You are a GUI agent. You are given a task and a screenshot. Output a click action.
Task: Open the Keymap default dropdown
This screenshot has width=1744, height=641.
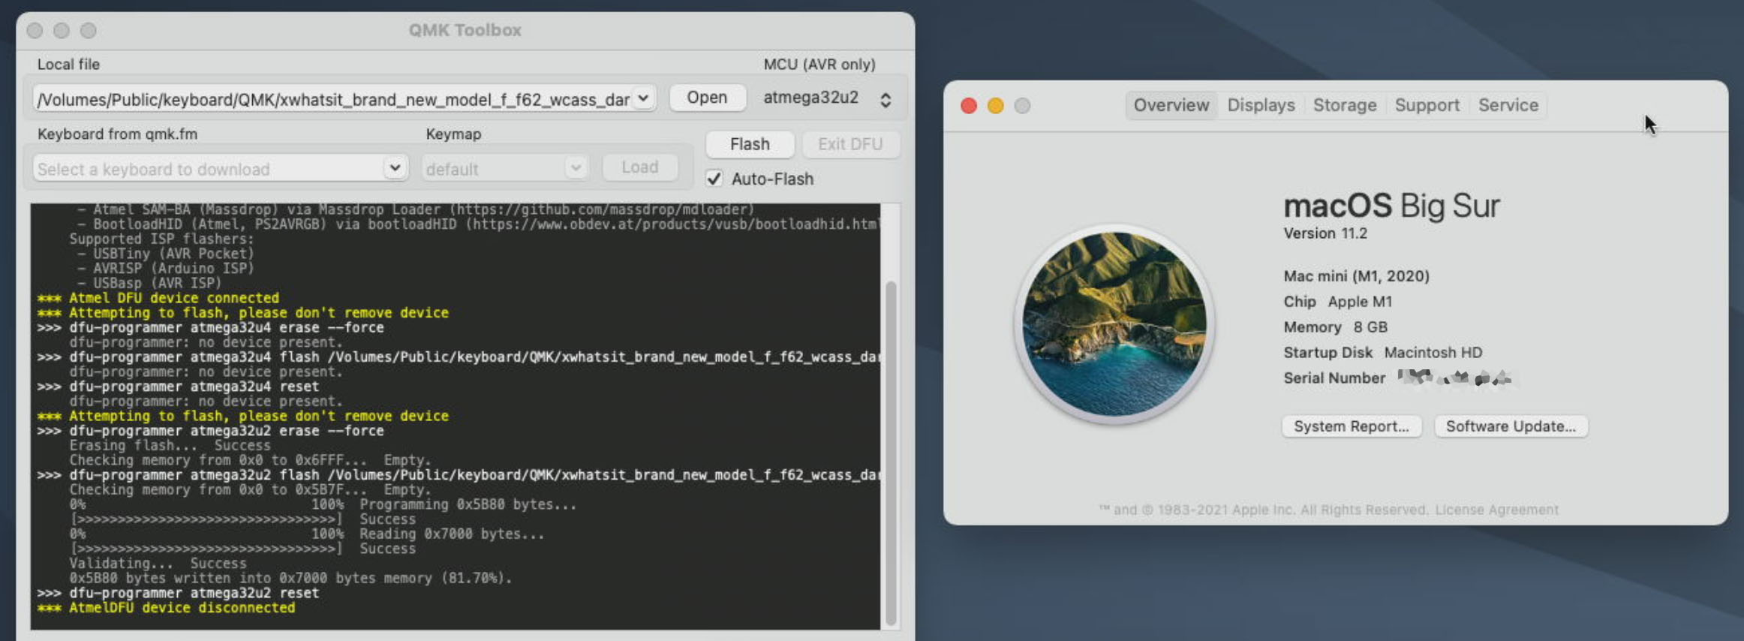pos(576,167)
